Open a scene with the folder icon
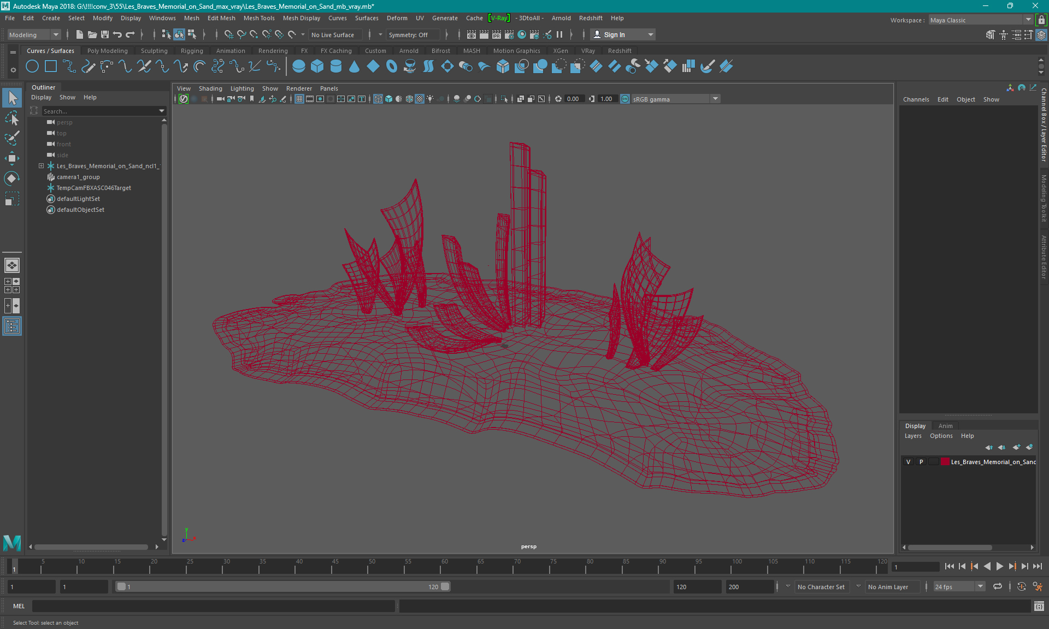Image resolution: width=1049 pixels, height=629 pixels. [92, 34]
